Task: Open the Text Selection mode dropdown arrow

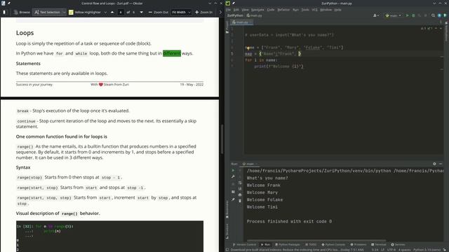Action: tap(64, 13)
